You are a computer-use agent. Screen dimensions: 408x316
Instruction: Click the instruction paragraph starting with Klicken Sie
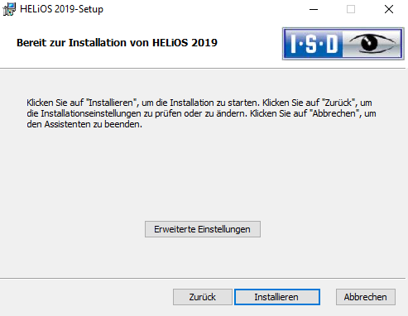(201, 113)
